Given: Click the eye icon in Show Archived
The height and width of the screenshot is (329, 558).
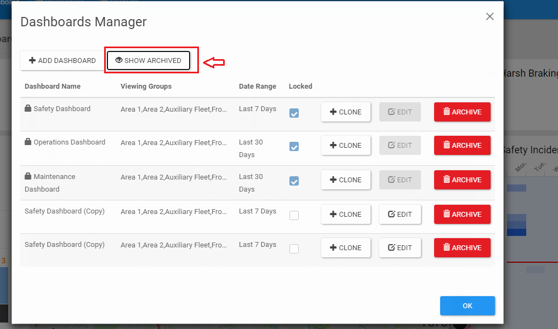Looking at the screenshot, I should coord(119,60).
